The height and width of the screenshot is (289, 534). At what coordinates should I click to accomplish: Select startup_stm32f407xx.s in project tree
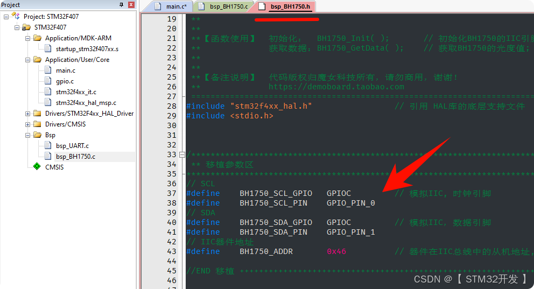(87, 49)
